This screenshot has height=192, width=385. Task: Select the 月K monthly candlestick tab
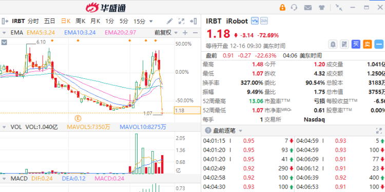[x=95, y=21]
